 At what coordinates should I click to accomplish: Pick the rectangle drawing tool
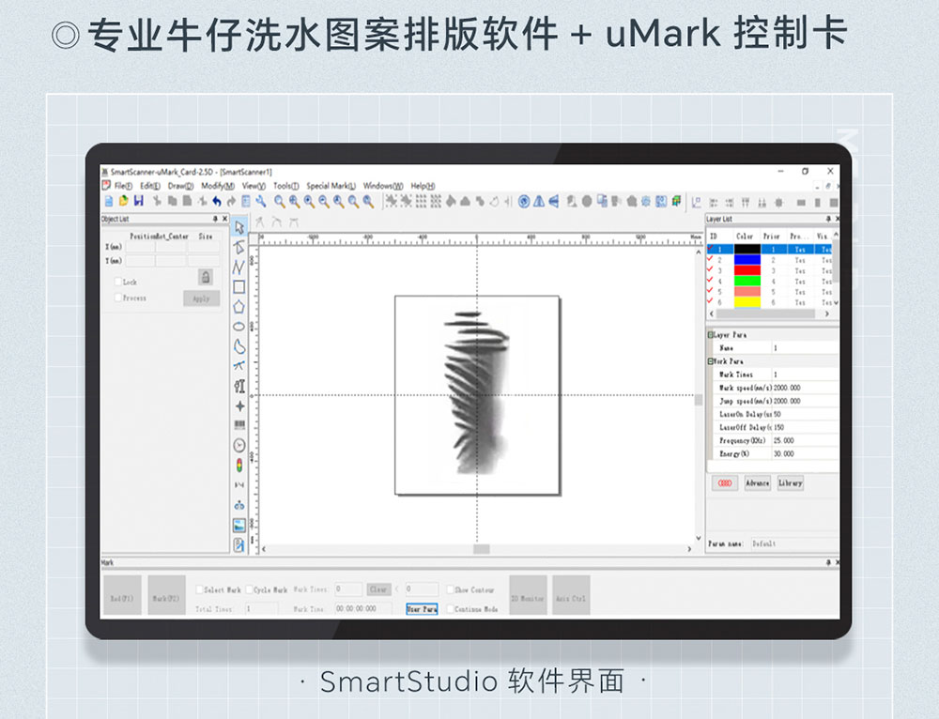point(239,287)
